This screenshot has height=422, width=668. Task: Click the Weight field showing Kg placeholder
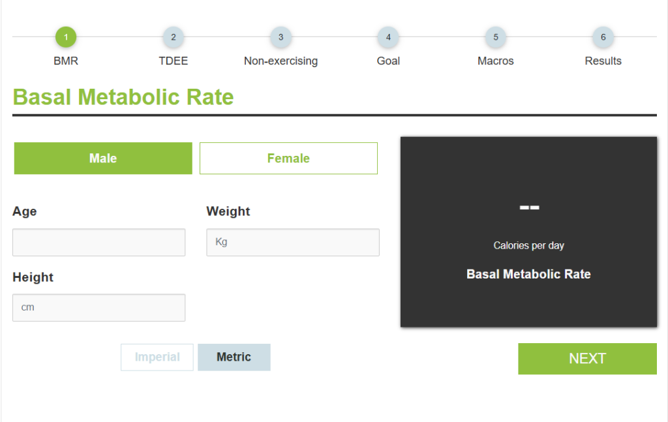click(292, 242)
